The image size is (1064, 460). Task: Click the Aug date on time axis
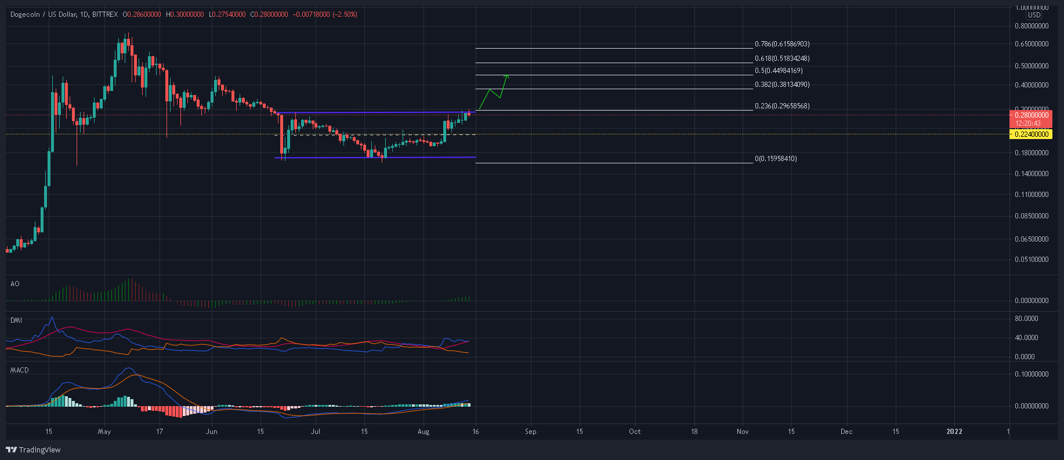tap(424, 432)
